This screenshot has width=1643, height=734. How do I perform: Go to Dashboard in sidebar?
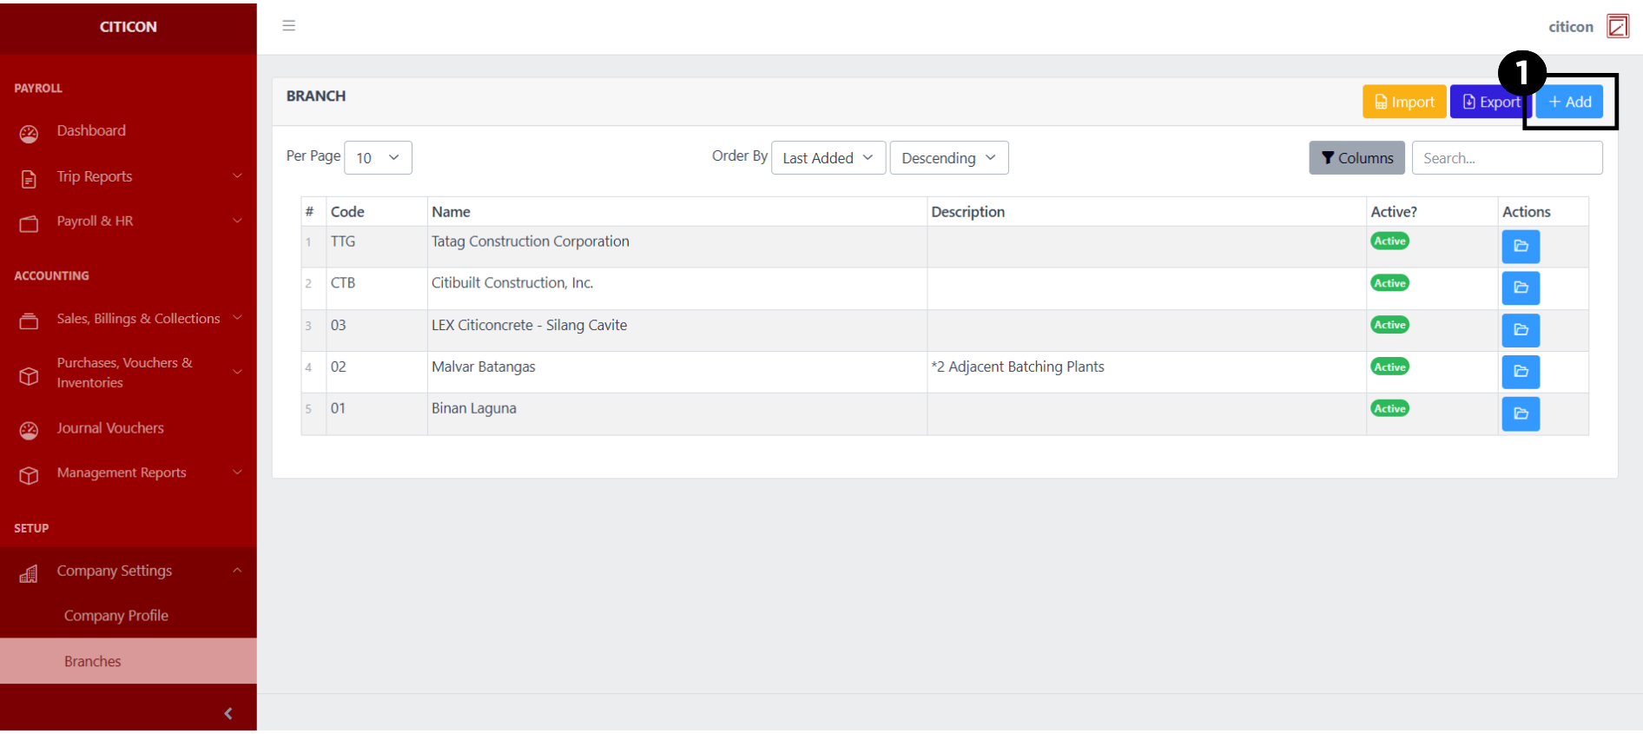[x=91, y=131]
